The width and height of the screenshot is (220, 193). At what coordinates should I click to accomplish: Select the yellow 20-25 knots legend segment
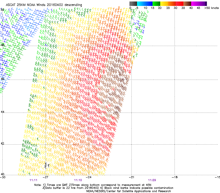[164, 4]
